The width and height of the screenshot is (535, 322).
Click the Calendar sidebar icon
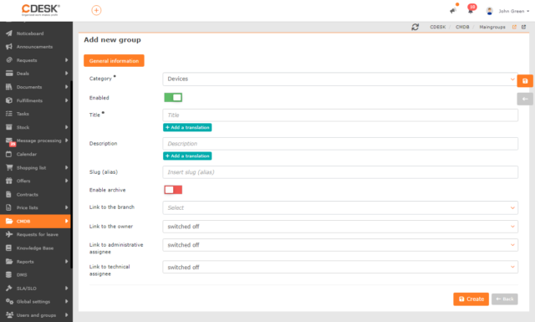click(9, 154)
